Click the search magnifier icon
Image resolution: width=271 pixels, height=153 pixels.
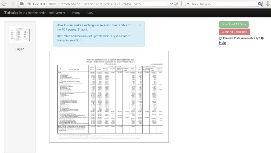[x=260, y=4]
